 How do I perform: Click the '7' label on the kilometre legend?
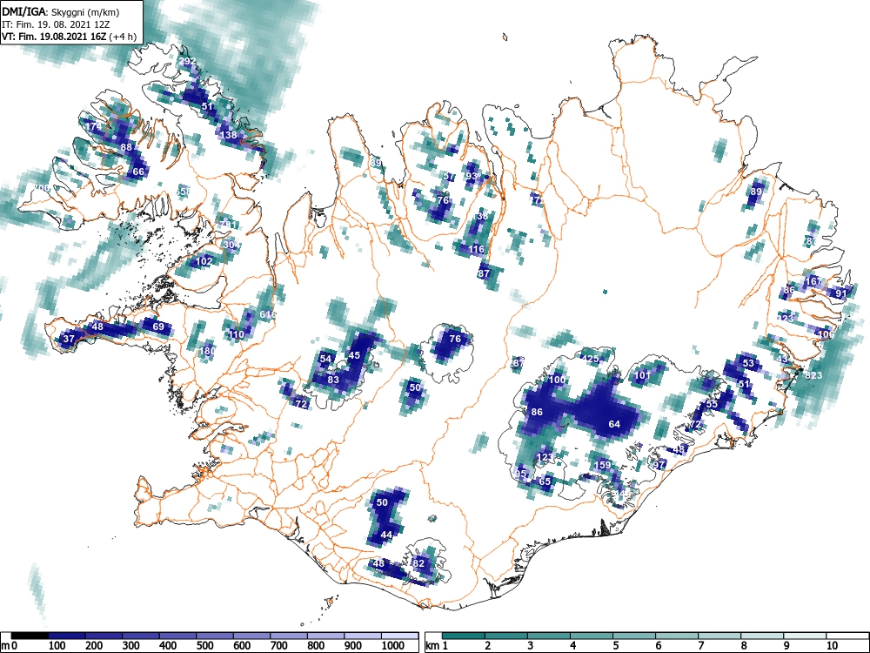[x=700, y=646]
